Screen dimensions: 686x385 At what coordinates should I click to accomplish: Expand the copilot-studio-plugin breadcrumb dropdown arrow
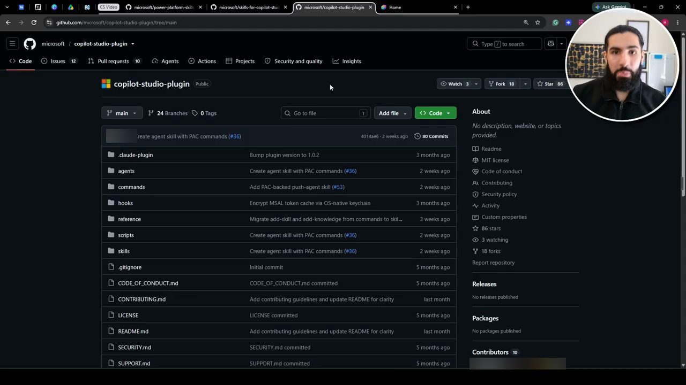pyautogui.click(x=132, y=44)
